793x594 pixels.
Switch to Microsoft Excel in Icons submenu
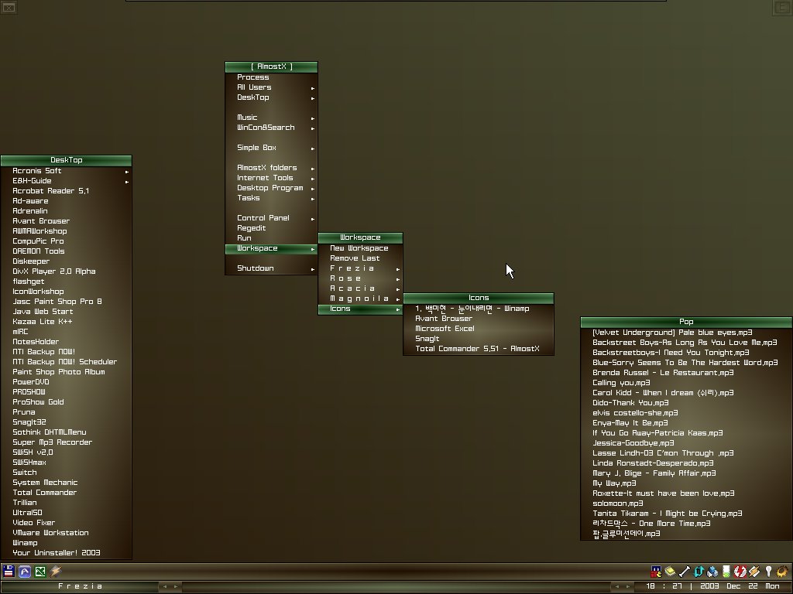445,329
